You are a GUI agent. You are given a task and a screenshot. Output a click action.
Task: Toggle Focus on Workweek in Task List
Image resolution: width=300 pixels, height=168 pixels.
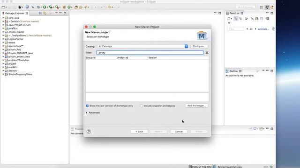click(247, 19)
